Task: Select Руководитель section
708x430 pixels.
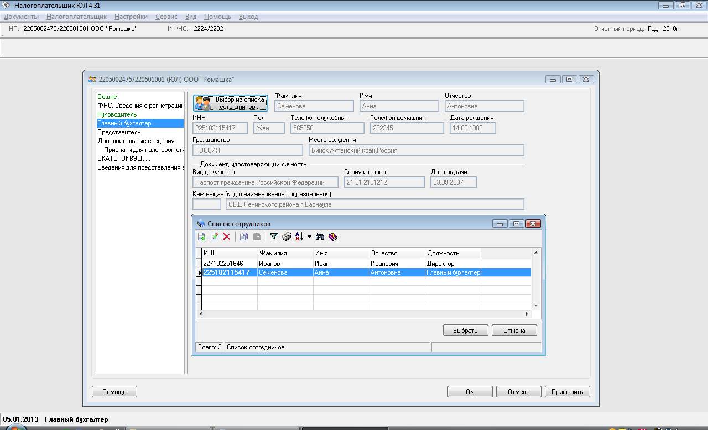Action: (x=117, y=114)
